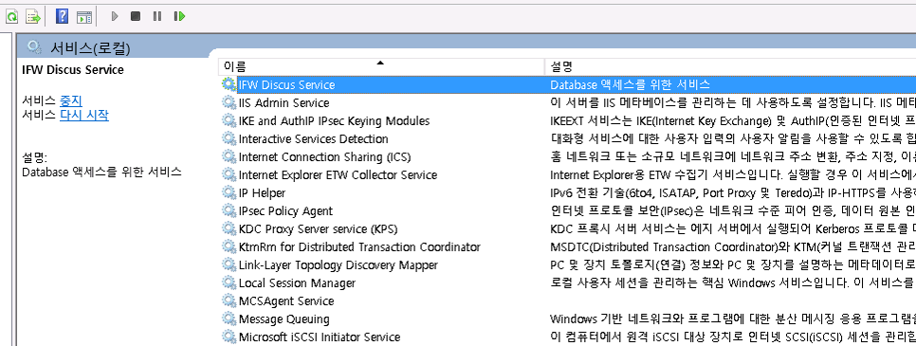Select Microsoft iSCSI Initiator Service name
The image size is (916, 346).
point(320,337)
